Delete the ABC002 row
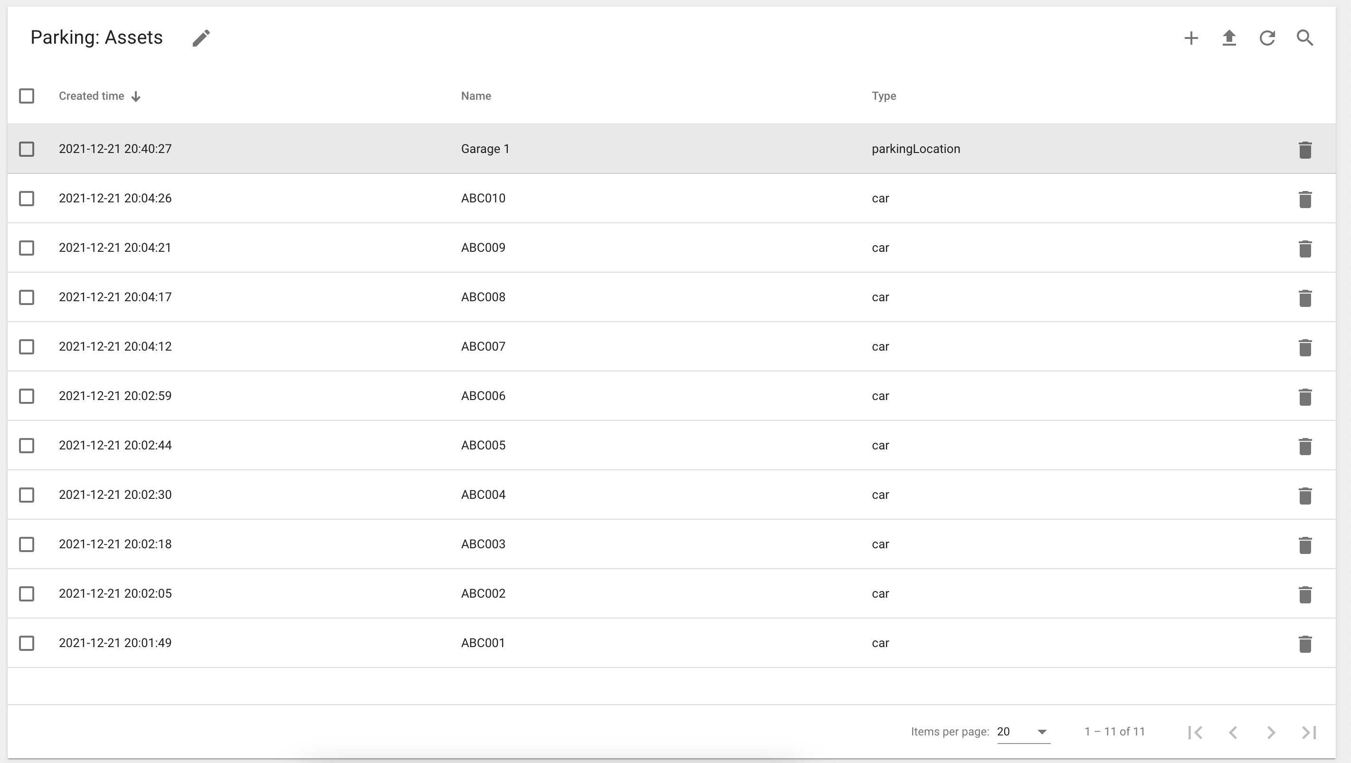1351x763 pixels. tap(1305, 594)
